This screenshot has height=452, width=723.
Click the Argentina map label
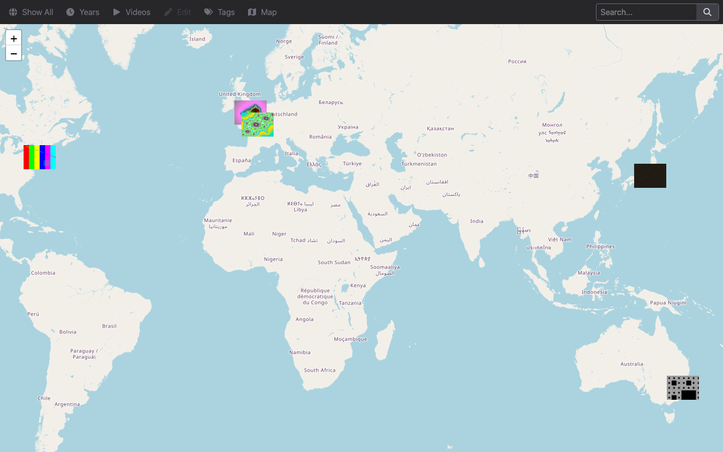pyautogui.click(x=67, y=404)
